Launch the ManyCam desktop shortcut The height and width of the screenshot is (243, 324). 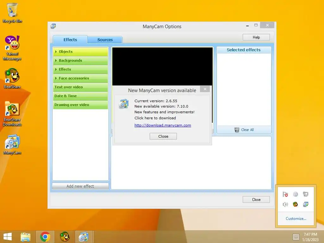coord(12,144)
